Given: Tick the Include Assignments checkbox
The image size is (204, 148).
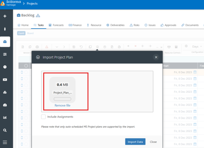Looking at the screenshot, I should pyautogui.click(x=43, y=117).
